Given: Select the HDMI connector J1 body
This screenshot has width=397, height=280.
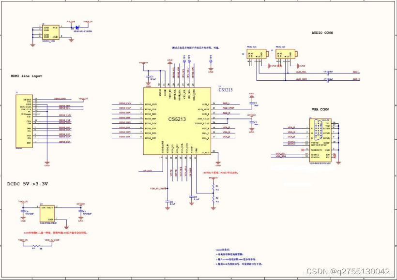Looking at the screenshot, I should tap(24, 121).
